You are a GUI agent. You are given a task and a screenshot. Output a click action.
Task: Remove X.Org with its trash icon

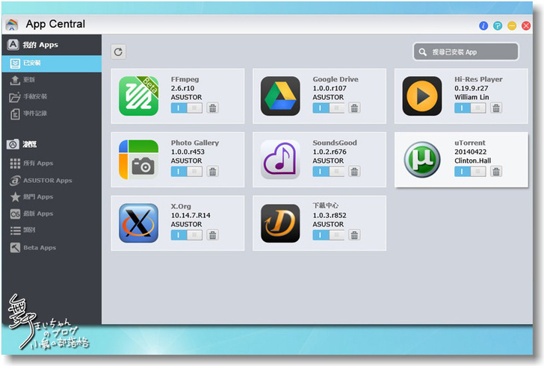pos(213,235)
